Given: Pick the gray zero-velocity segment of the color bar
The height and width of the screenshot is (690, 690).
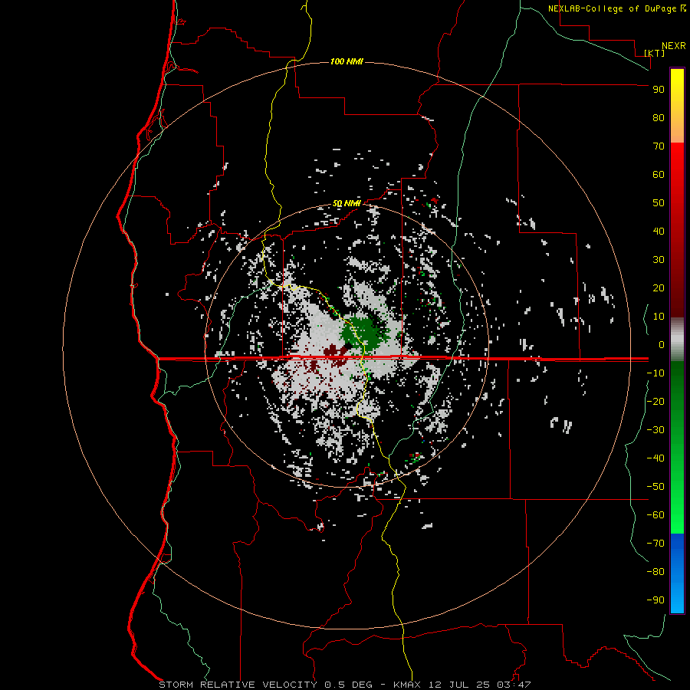Looking at the screenshot, I should [x=677, y=340].
